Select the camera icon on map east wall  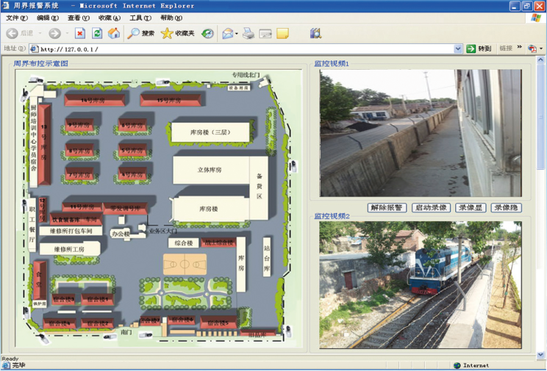click(293, 166)
